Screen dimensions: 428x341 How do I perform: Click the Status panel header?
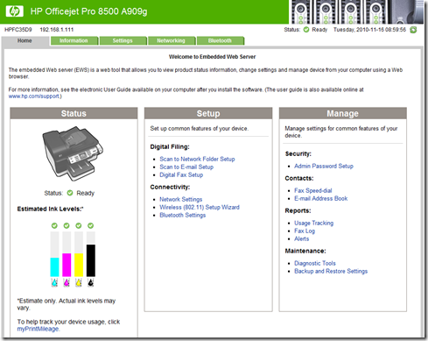(x=74, y=113)
